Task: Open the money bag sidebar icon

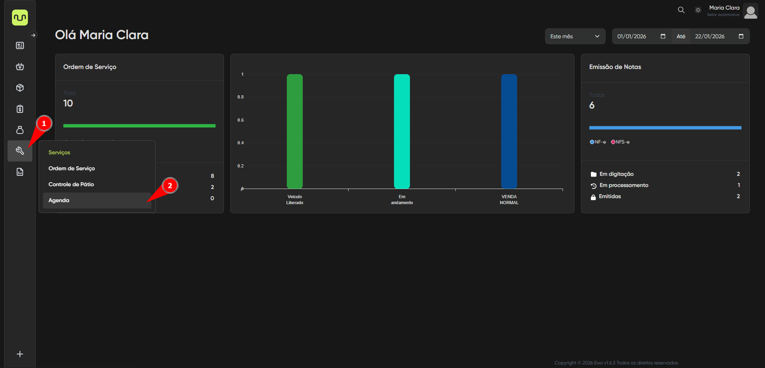Action: (x=20, y=130)
